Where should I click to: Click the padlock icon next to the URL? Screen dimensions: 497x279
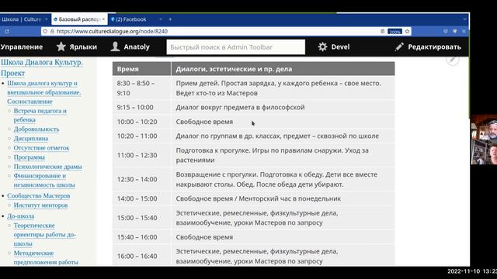tap(52, 31)
